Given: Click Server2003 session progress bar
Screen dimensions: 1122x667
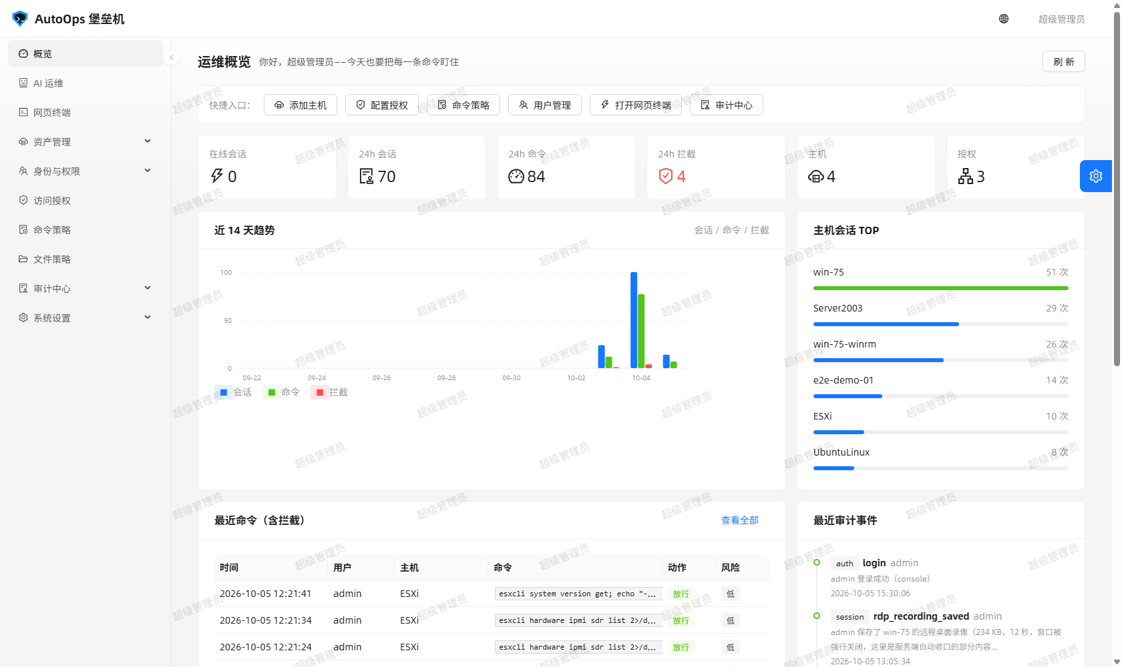Looking at the screenshot, I should pos(941,324).
